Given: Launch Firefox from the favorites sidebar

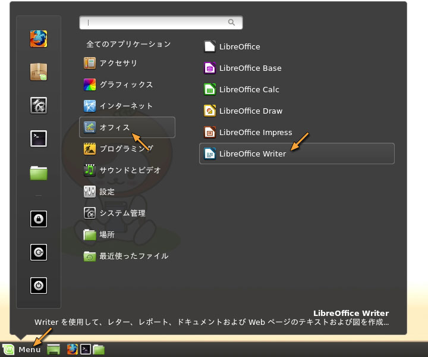Looking at the screenshot, I should click(x=39, y=39).
